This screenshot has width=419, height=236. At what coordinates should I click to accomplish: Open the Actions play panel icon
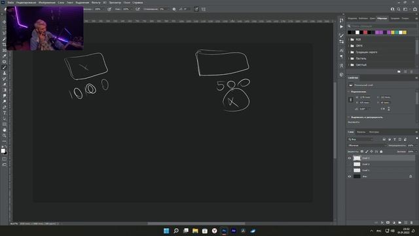click(342, 27)
